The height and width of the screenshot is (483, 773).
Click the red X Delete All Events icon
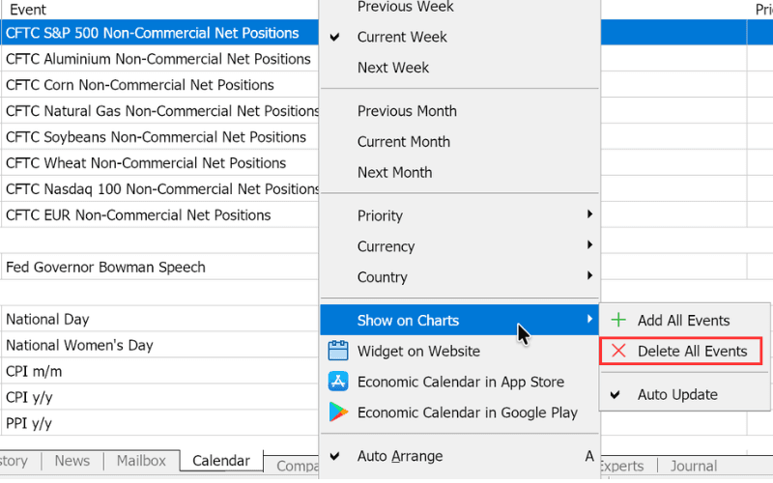[x=618, y=351]
